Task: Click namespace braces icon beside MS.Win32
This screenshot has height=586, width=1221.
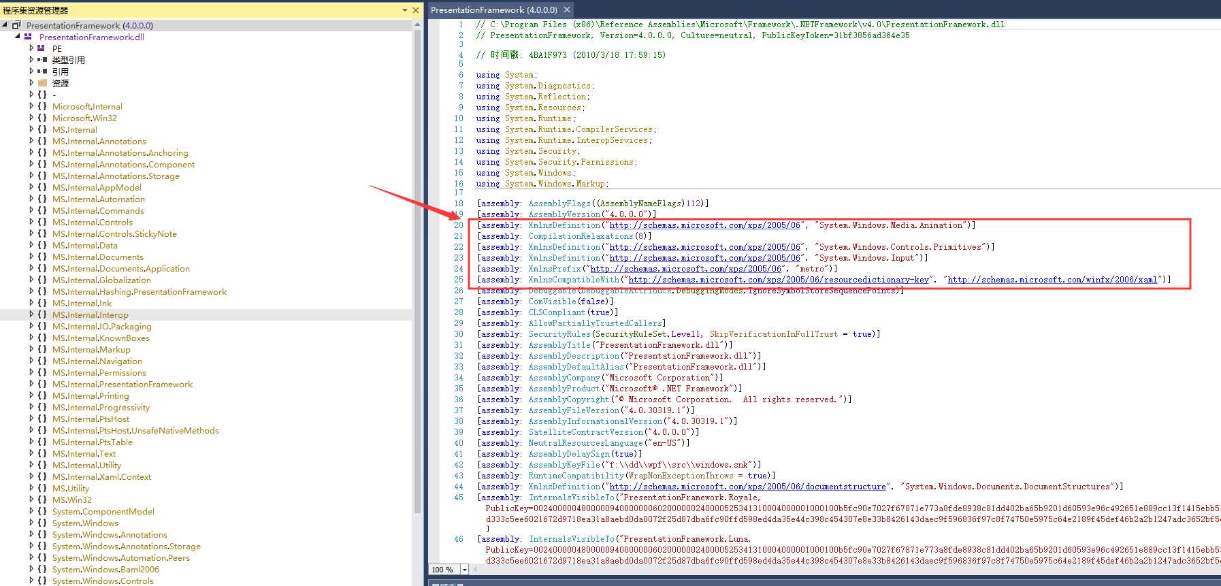Action: coord(42,500)
